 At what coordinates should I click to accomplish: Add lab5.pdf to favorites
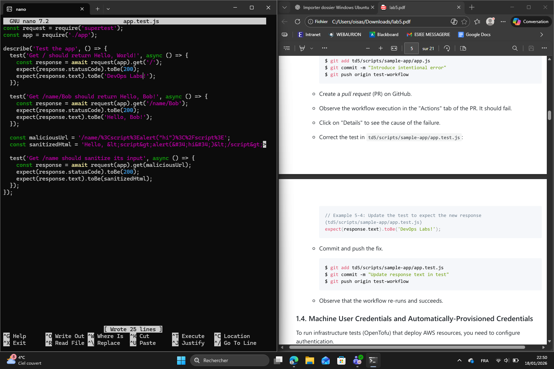464,22
